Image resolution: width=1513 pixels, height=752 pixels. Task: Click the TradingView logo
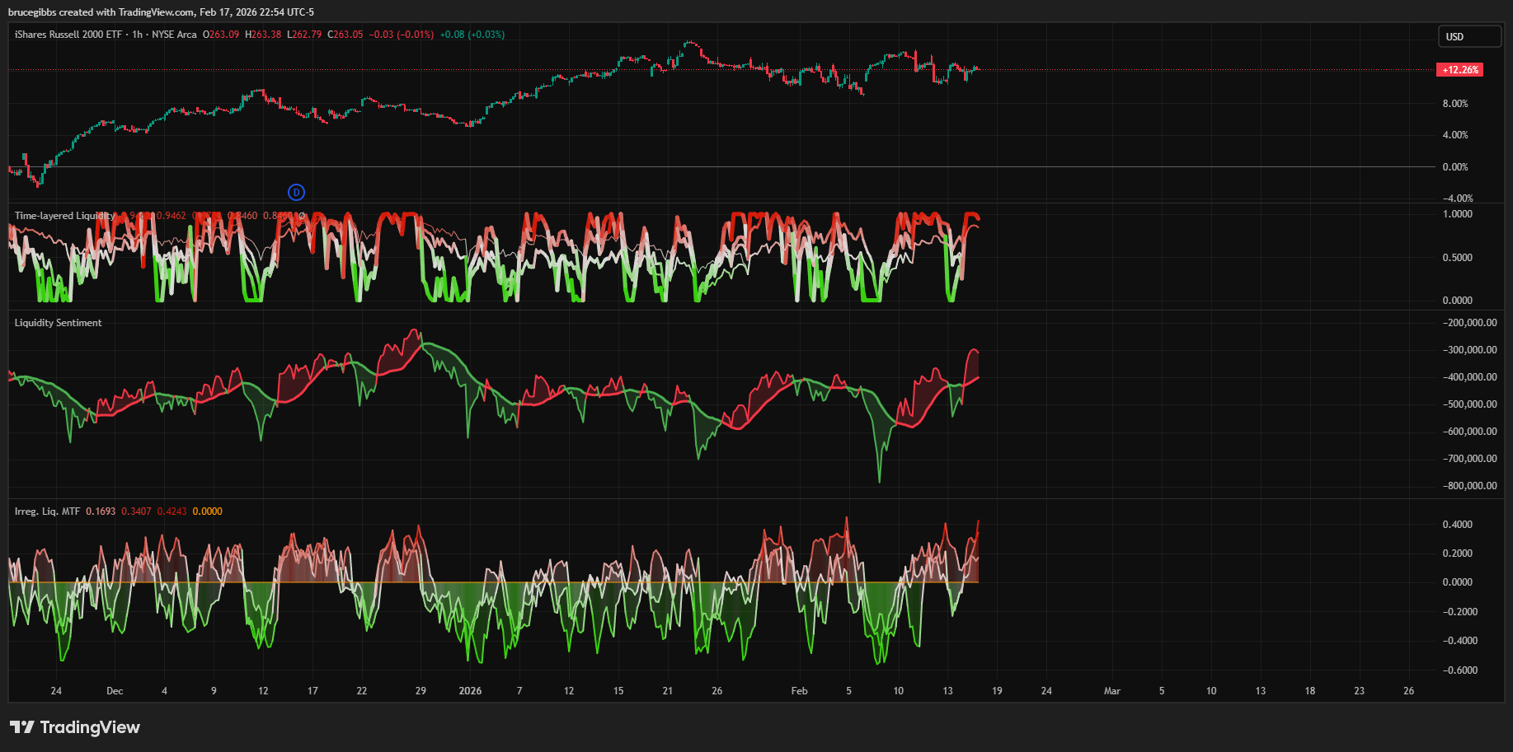[x=75, y=727]
